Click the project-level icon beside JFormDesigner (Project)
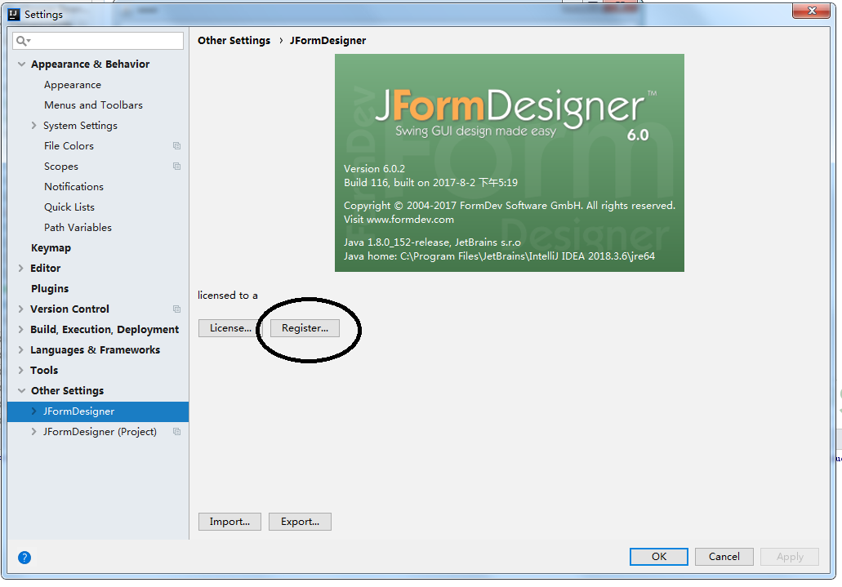This screenshot has height=587, width=842. point(176,431)
